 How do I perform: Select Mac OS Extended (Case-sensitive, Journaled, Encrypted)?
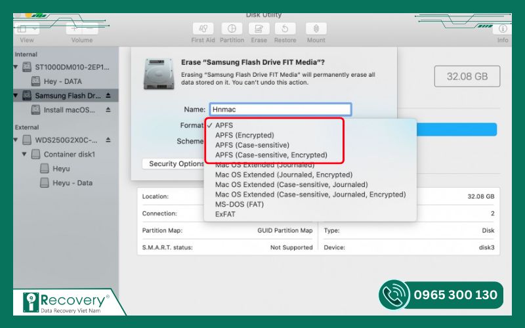point(310,194)
